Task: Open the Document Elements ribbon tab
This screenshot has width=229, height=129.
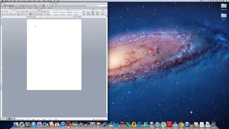Action: [20, 8]
